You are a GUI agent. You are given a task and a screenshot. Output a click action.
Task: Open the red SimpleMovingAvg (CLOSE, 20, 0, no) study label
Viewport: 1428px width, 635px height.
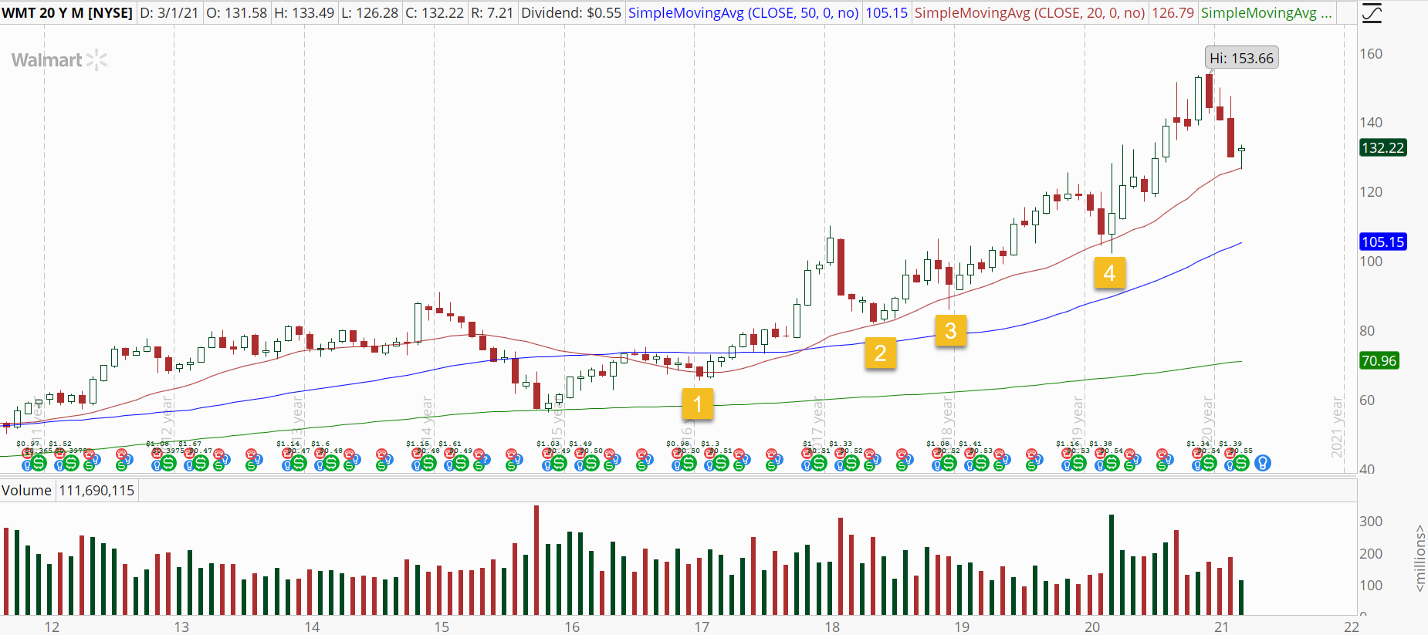[x=1030, y=13]
